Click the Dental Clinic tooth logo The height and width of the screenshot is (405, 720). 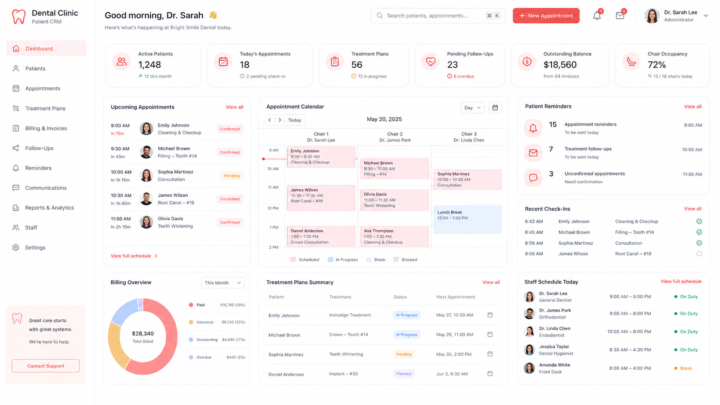(19, 16)
